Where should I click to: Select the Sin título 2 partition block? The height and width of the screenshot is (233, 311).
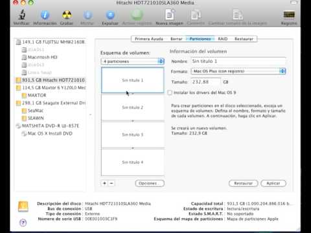click(133, 107)
